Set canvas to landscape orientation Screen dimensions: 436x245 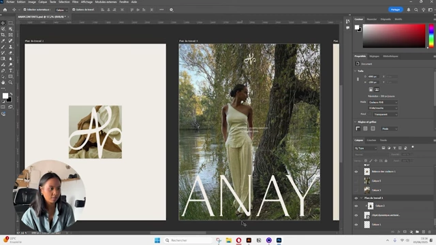(377, 89)
